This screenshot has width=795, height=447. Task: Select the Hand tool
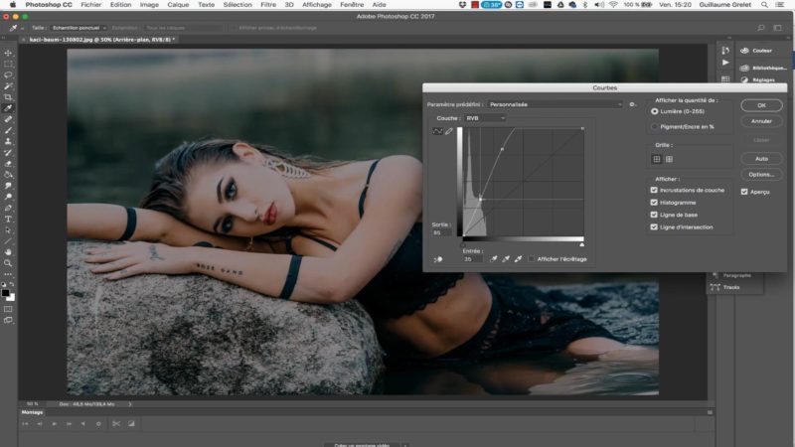coord(8,252)
